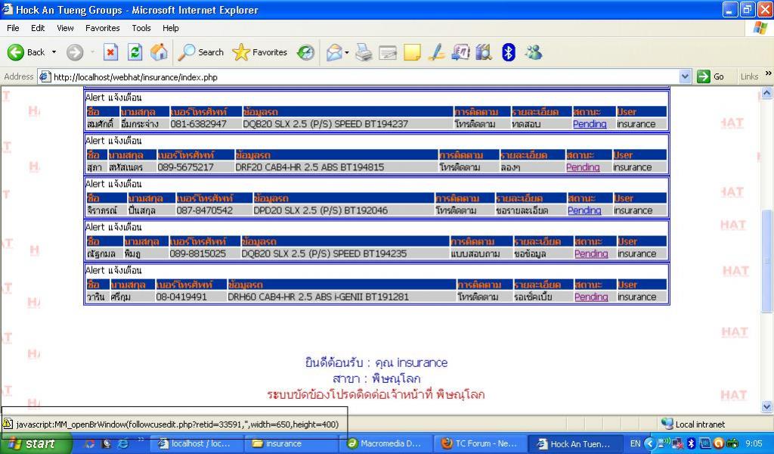Open Pending link for 087-8470542 row
This screenshot has height=454, width=774.
[584, 210]
